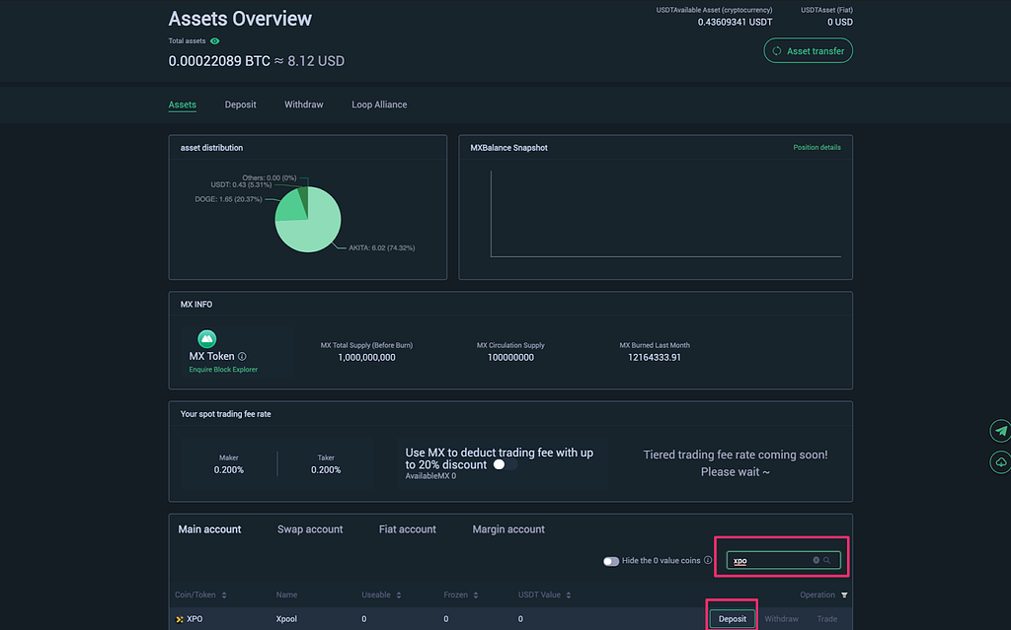Click Deposit button for XPO row

732,618
